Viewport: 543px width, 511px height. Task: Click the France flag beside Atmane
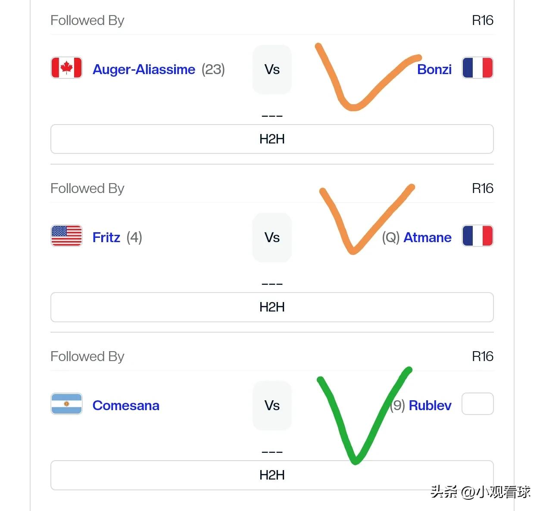[477, 236]
